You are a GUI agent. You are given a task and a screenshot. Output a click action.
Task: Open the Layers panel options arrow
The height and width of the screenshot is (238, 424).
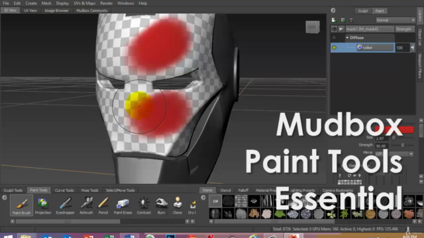[333, 11]
